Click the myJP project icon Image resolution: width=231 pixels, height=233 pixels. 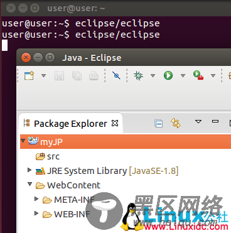tap(33, 141)
